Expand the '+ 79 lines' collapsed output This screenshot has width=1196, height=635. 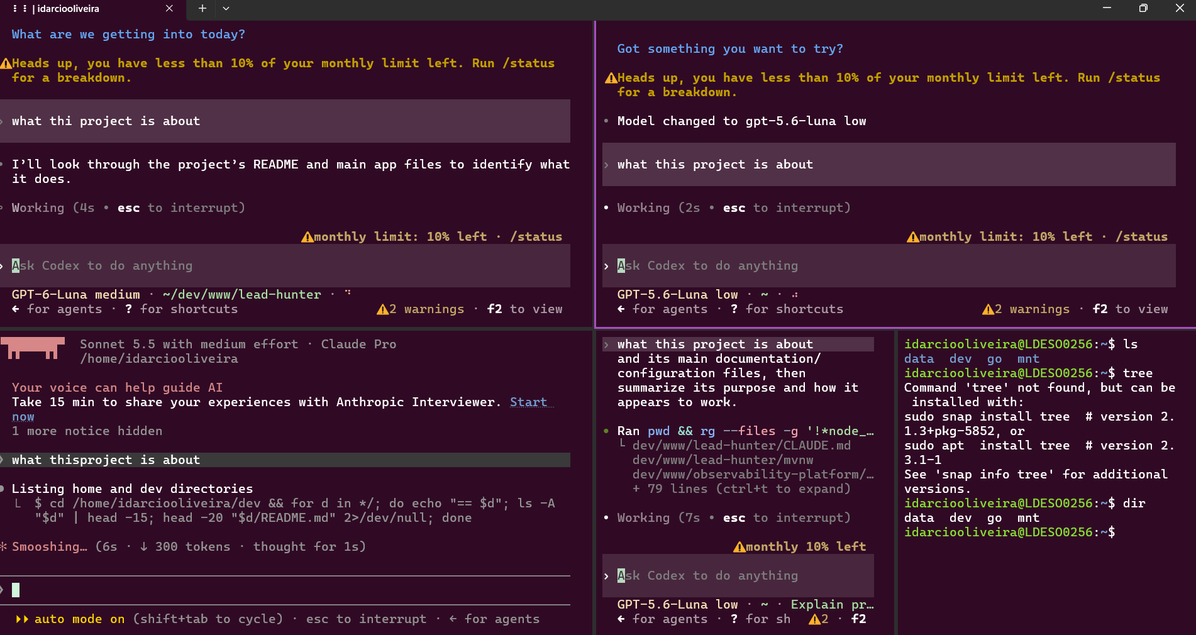click(741, 489)
